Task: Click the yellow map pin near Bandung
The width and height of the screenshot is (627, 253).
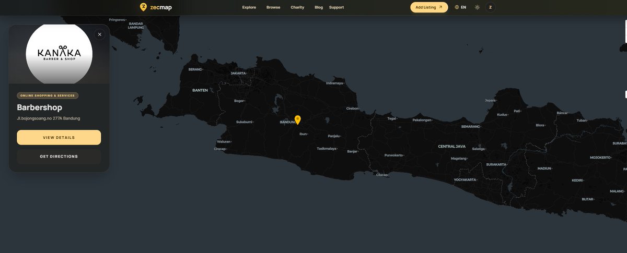Action: click(x=298, y=120)
